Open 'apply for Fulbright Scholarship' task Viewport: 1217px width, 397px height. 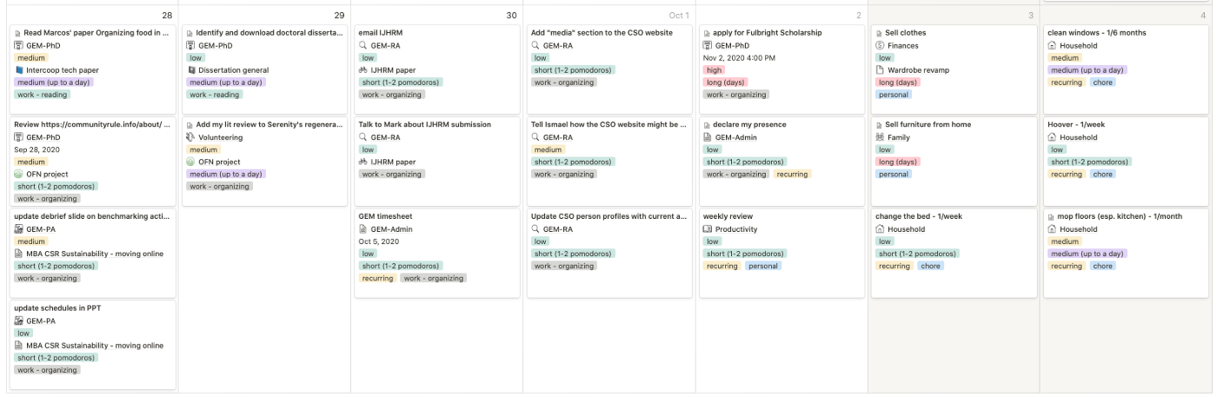767,33
